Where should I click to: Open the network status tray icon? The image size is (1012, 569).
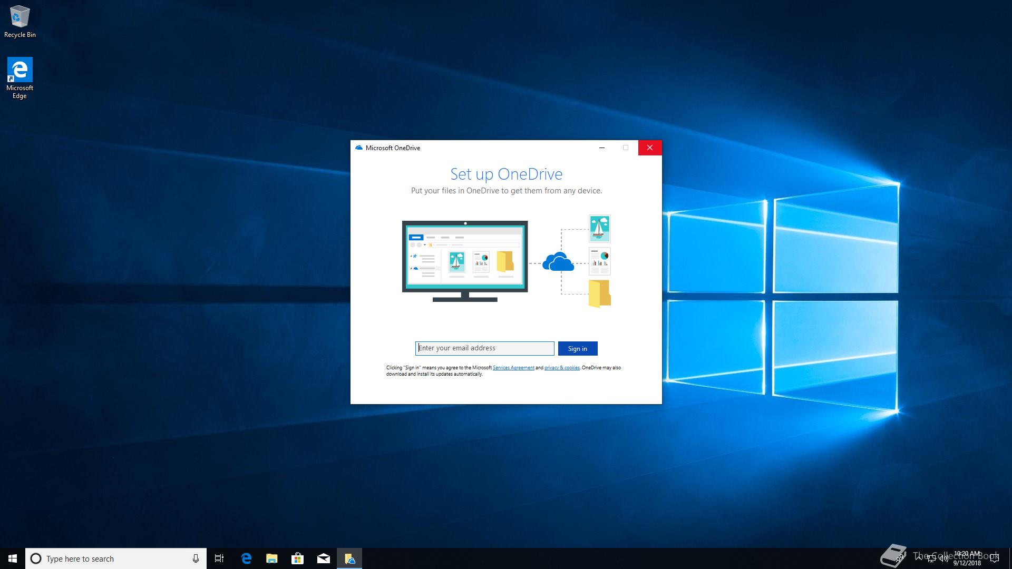pos(931,558)
